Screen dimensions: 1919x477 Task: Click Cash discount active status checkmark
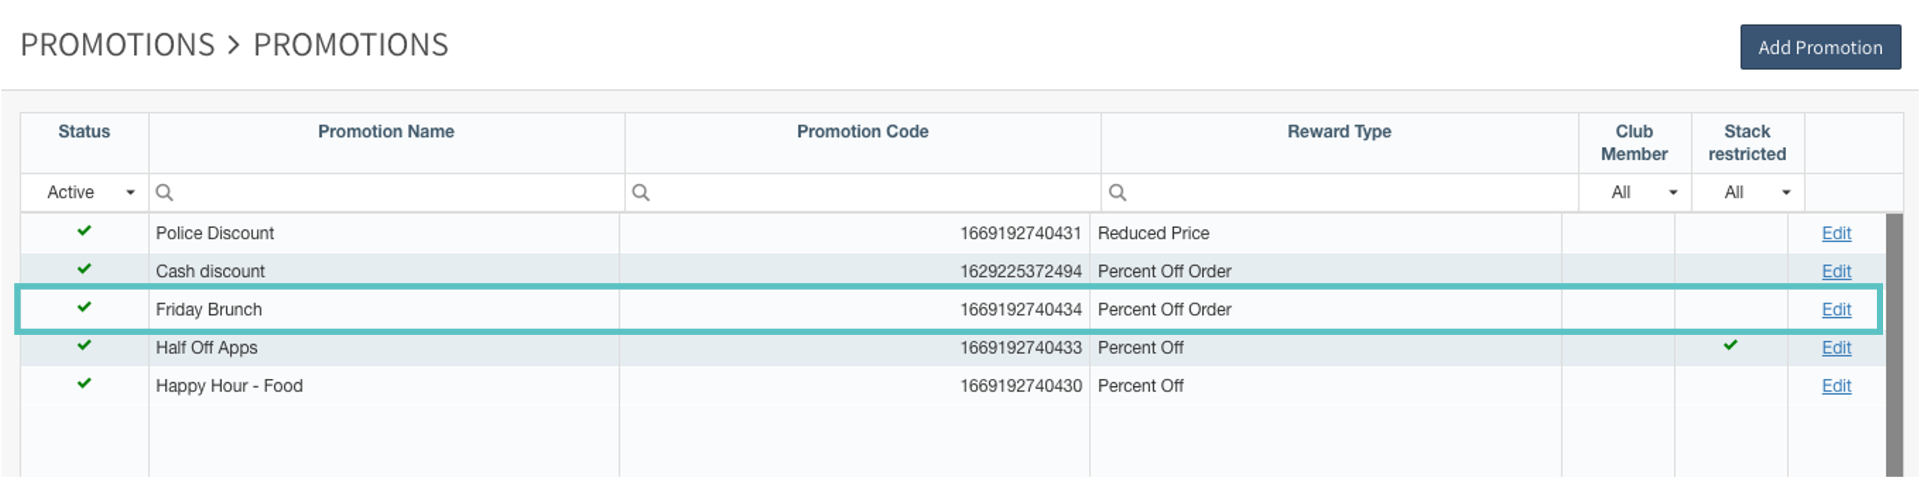(x=84, y=269)
